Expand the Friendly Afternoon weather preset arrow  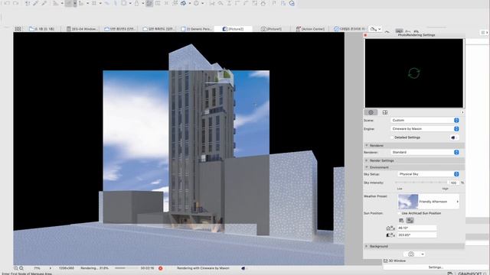(x=458, y=202)
